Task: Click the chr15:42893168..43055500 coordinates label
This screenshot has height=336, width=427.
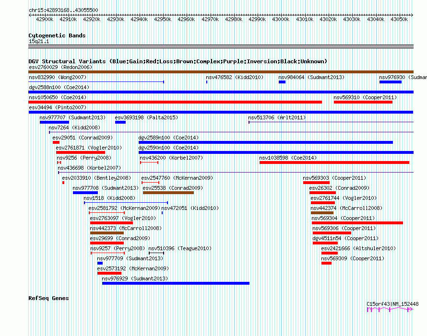Action: point(63,10)
